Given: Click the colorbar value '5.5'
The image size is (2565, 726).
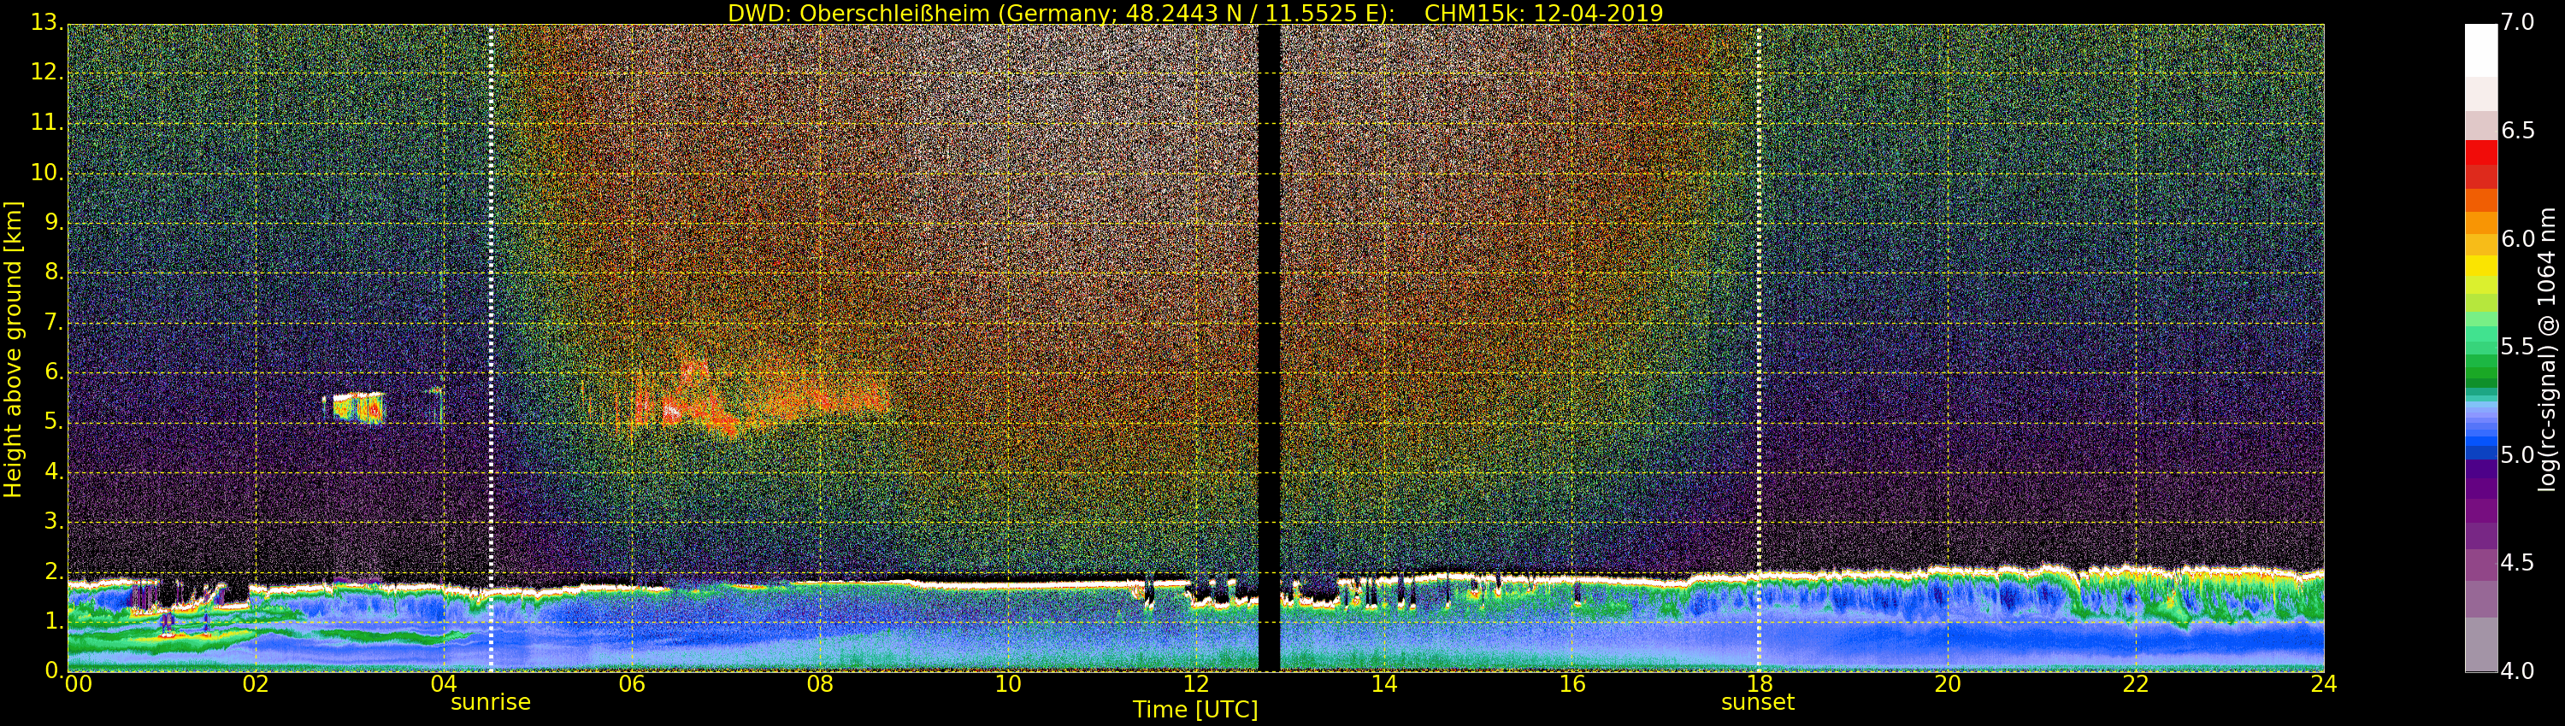Looking at the screenshot, I should pyautogui.click(x=2517, y=346).
